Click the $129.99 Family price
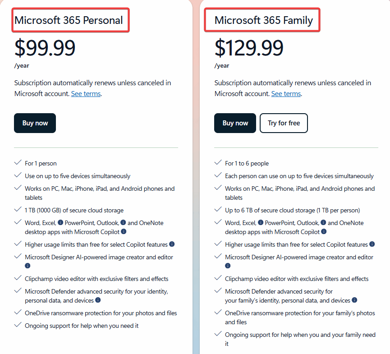This screenshot has width=390, height=354. click(249, 48)
